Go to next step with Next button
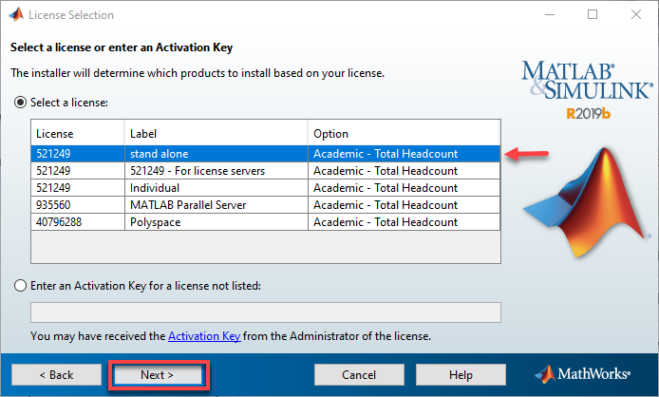This screenshot has height=397, width=659. 158,375
